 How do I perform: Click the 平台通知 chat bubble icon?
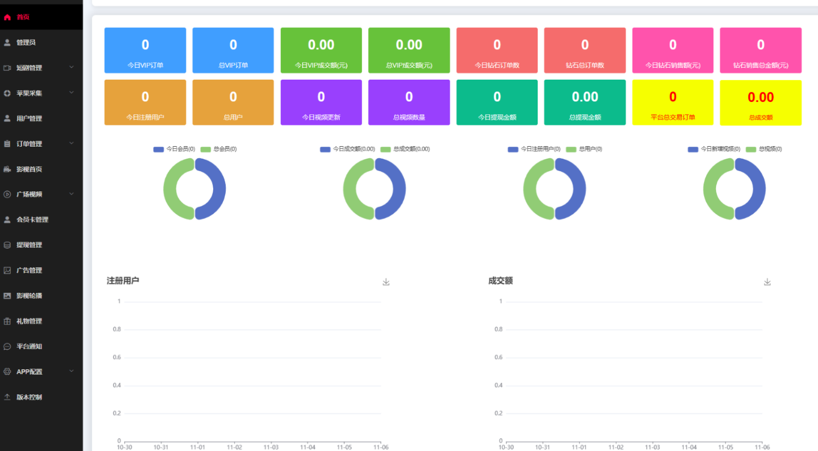pos(7,346)
